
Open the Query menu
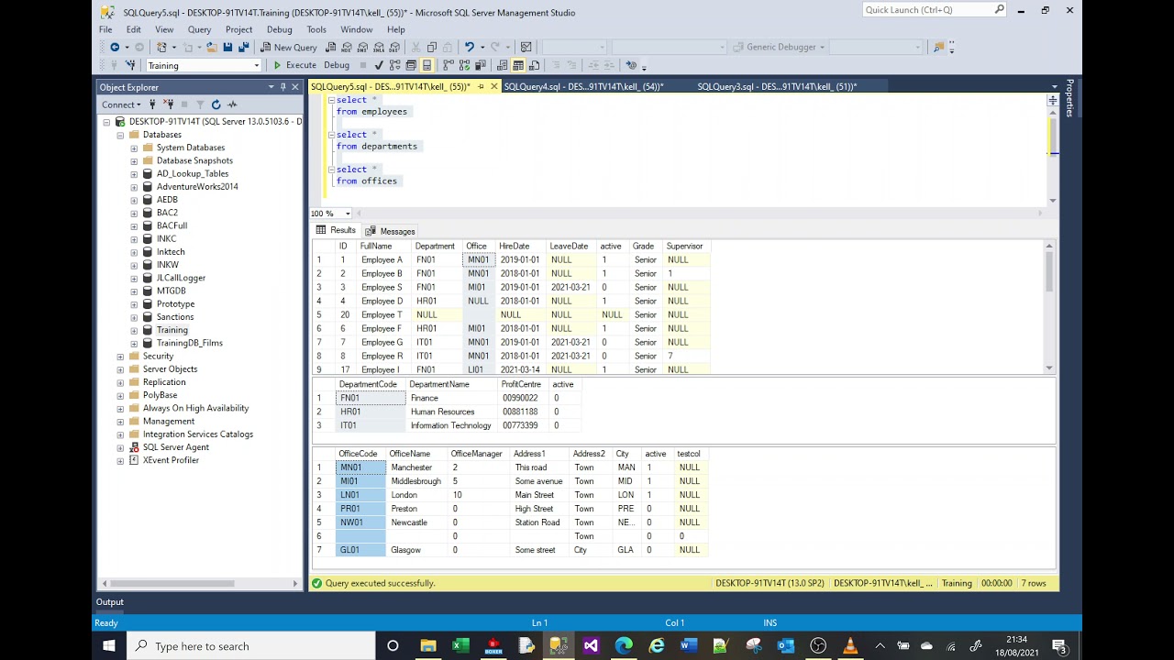pos(199,29)
